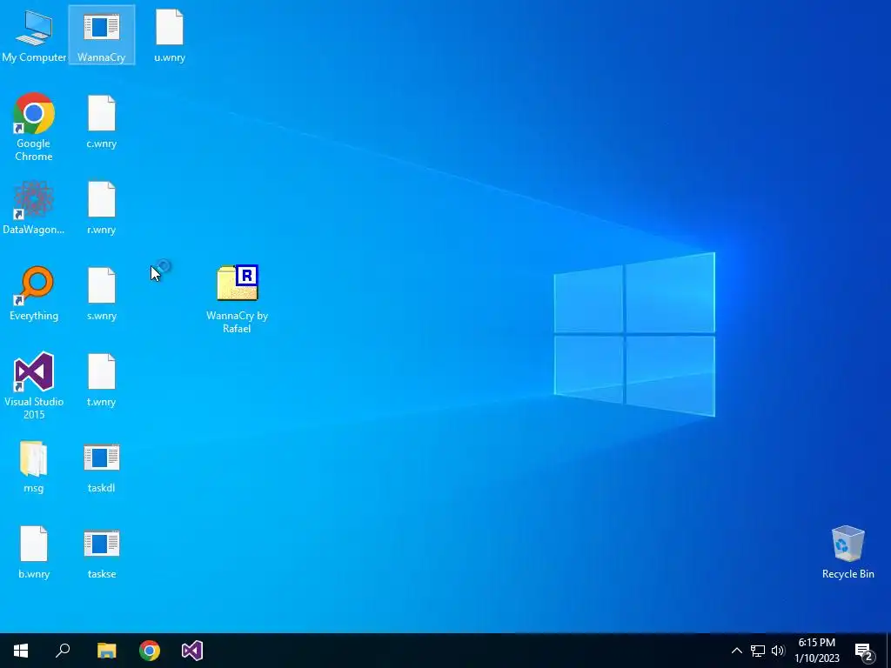Open the notification action center
This screenshot has height=668, width=891.
click(864, 651)
